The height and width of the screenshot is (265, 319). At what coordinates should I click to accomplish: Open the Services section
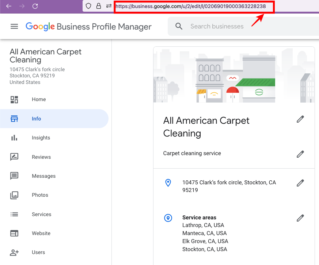[x=41, y=214]
